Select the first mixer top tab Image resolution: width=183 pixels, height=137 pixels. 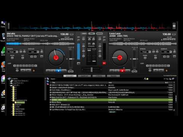84,33
